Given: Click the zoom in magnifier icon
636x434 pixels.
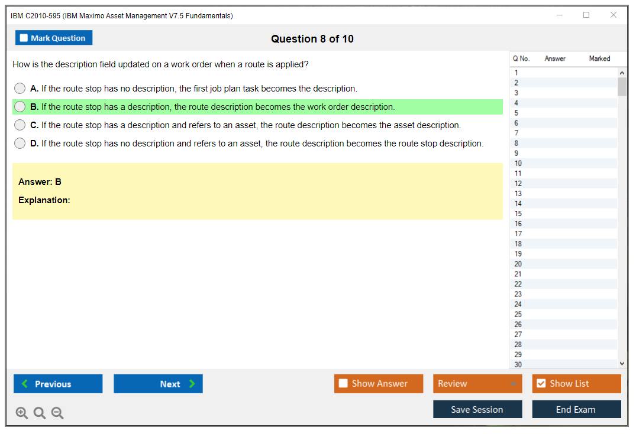Looking at the screenshot, I should point(22,413).
